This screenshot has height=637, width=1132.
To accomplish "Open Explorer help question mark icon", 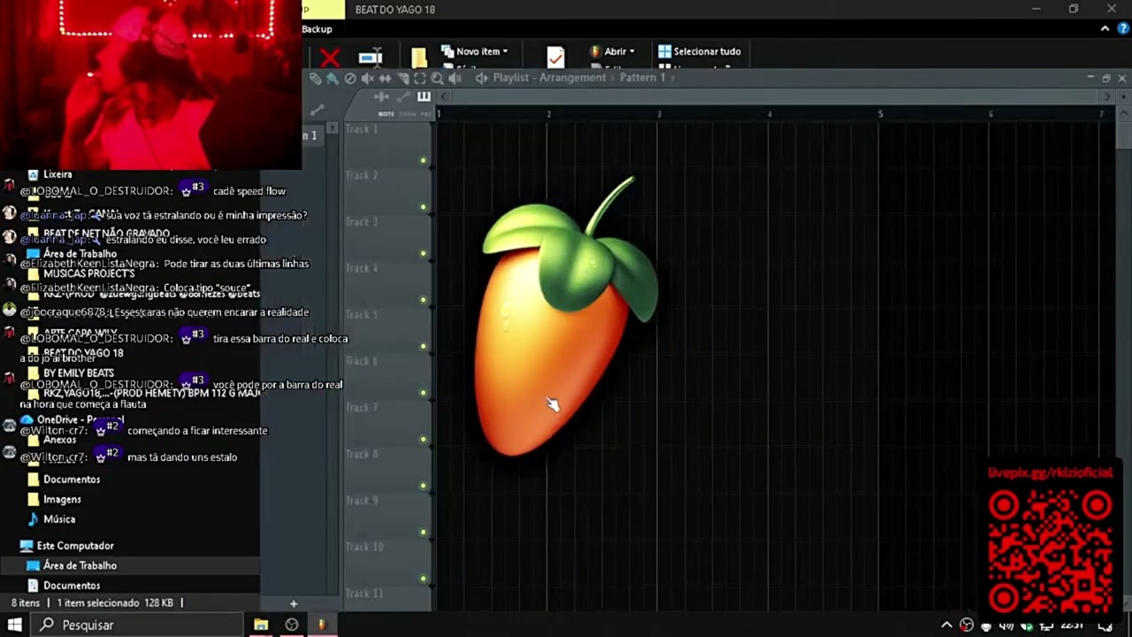I will (x=1124, y=29).
